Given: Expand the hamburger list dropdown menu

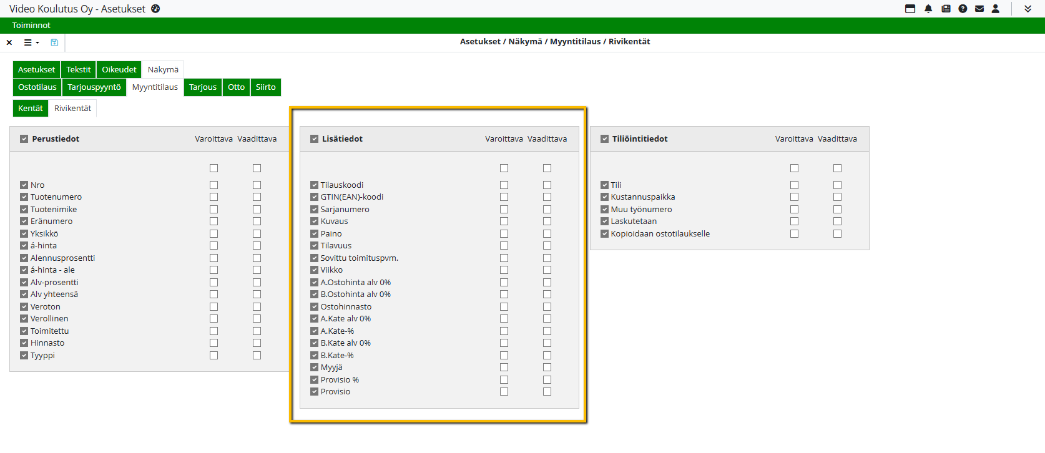Looking at the screenshot, I should point(31,42).
